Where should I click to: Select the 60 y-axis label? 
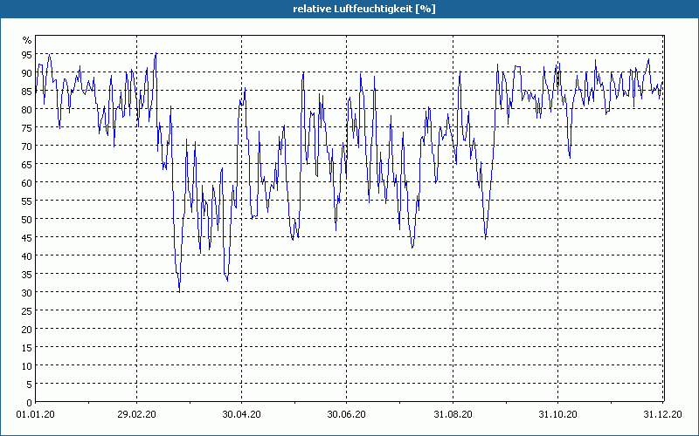[x=27, y=182]
